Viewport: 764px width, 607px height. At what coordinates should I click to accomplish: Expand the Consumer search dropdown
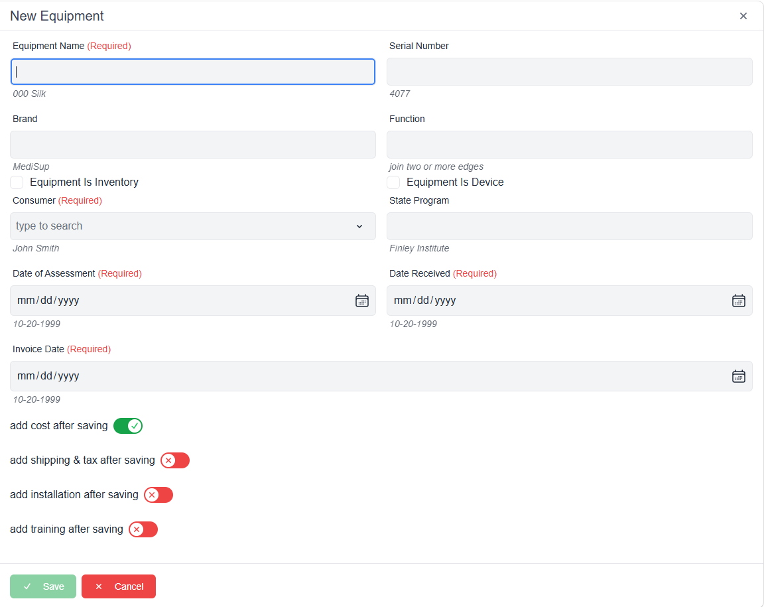pos(359,226)
